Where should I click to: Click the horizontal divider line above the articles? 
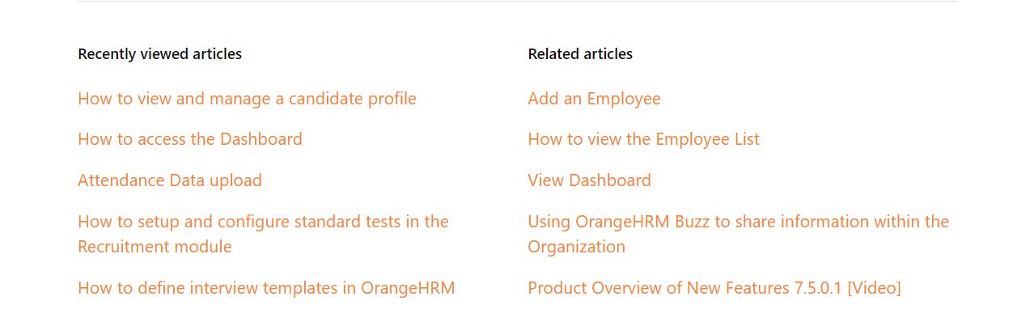click(518, 2)
